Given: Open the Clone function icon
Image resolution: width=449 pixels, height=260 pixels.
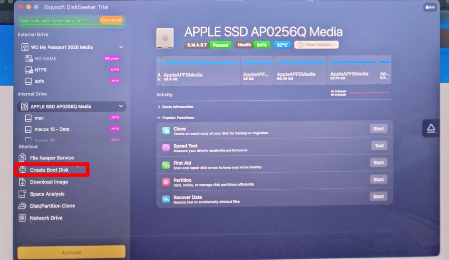Looking at the screenshot, I should pyautogui.click(x=166, y=131).
